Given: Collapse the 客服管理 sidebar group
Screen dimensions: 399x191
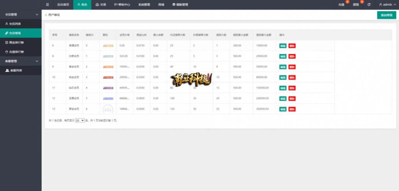Looking at the screenshot, I should point(21,61).
